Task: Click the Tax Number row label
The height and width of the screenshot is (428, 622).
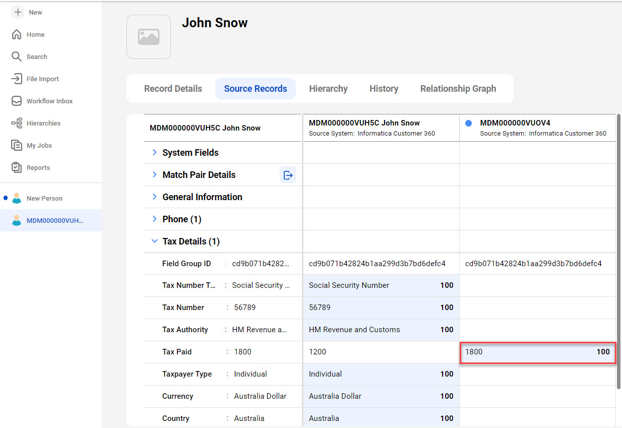Action: coord(183,308)
